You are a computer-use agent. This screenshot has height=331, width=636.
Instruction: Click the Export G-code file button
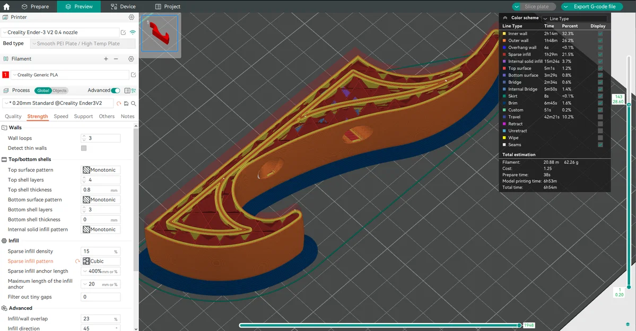(595, 6)
